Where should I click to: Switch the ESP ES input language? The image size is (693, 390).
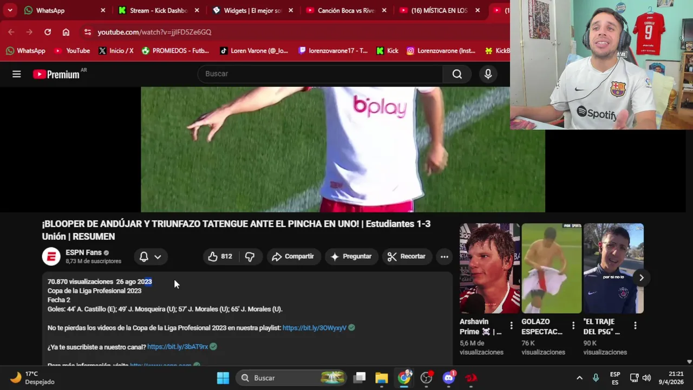click(x=615, y=378)
